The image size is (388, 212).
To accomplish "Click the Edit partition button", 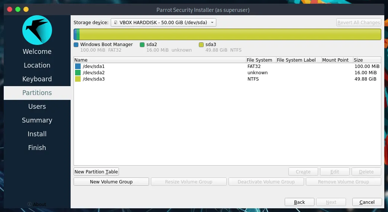I will (x=335, y=172).
